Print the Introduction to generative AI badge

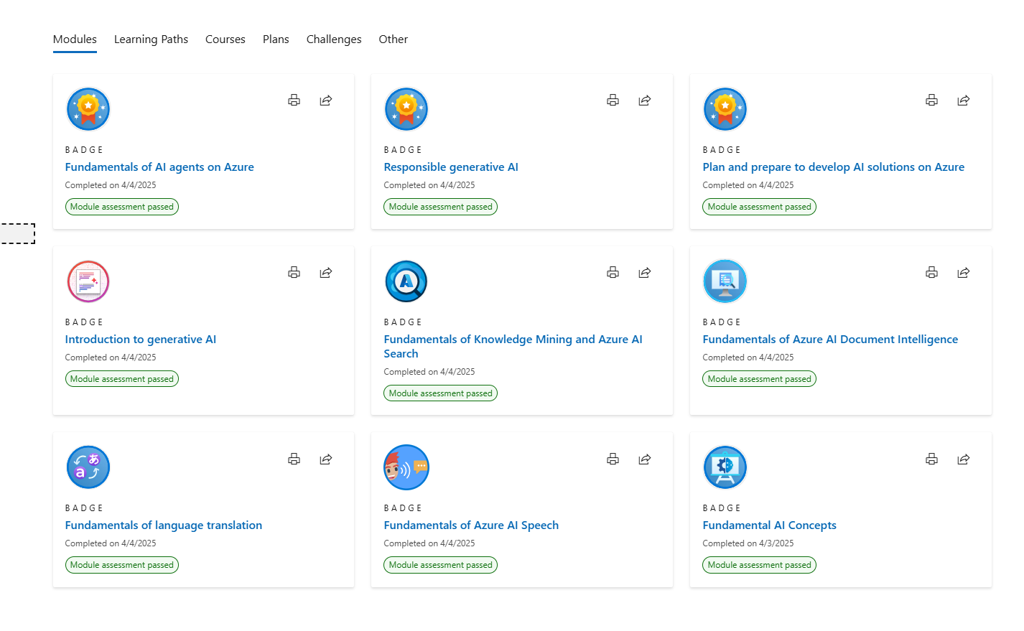pyautogui.click(x=294, y=273)
